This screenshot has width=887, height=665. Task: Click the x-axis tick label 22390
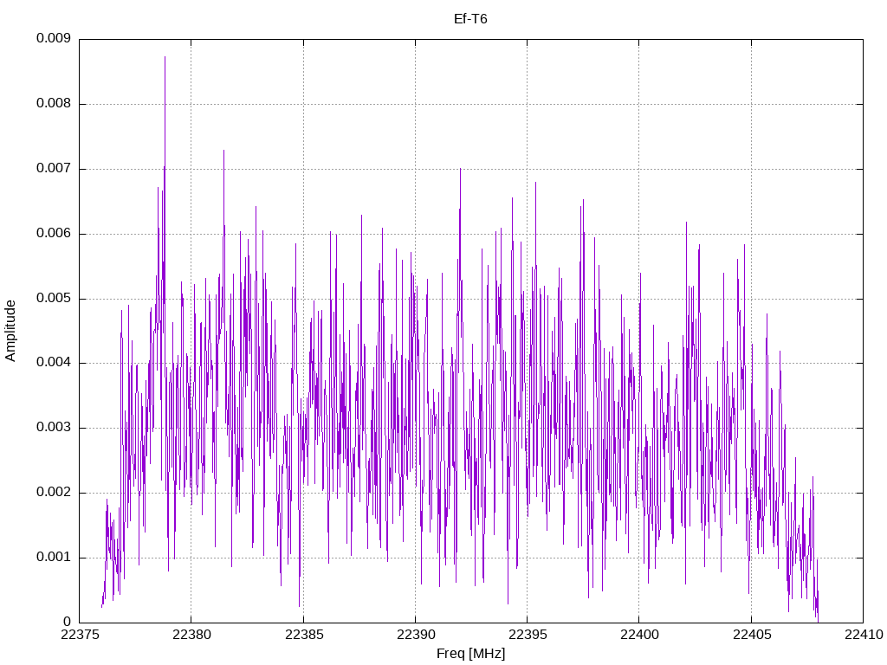pyautogui.click(x=416, y=635)
